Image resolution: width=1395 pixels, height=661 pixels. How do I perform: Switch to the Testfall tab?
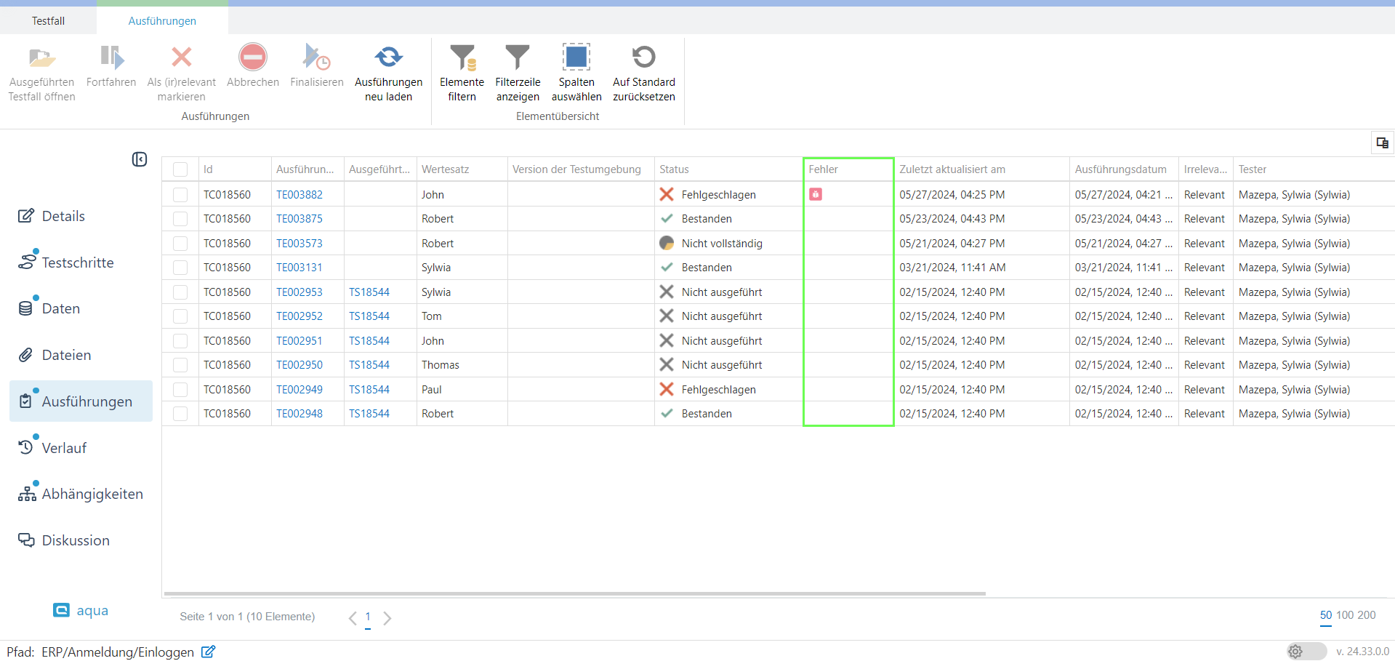tap(48, 21)
